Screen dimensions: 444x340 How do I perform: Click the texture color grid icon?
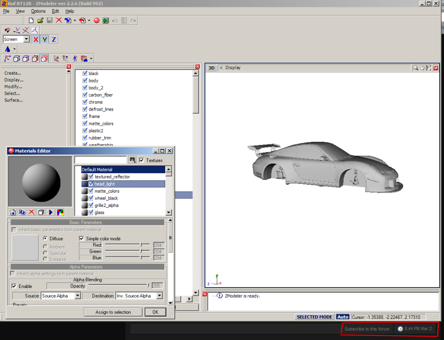tap(60, 212)
